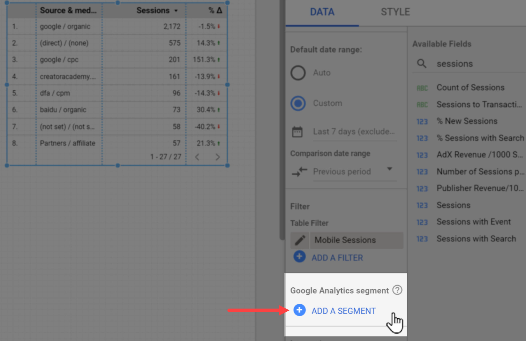Go to previous table page arrow
Viewport: 526px width, 341px height.
[x=197, y=157]
